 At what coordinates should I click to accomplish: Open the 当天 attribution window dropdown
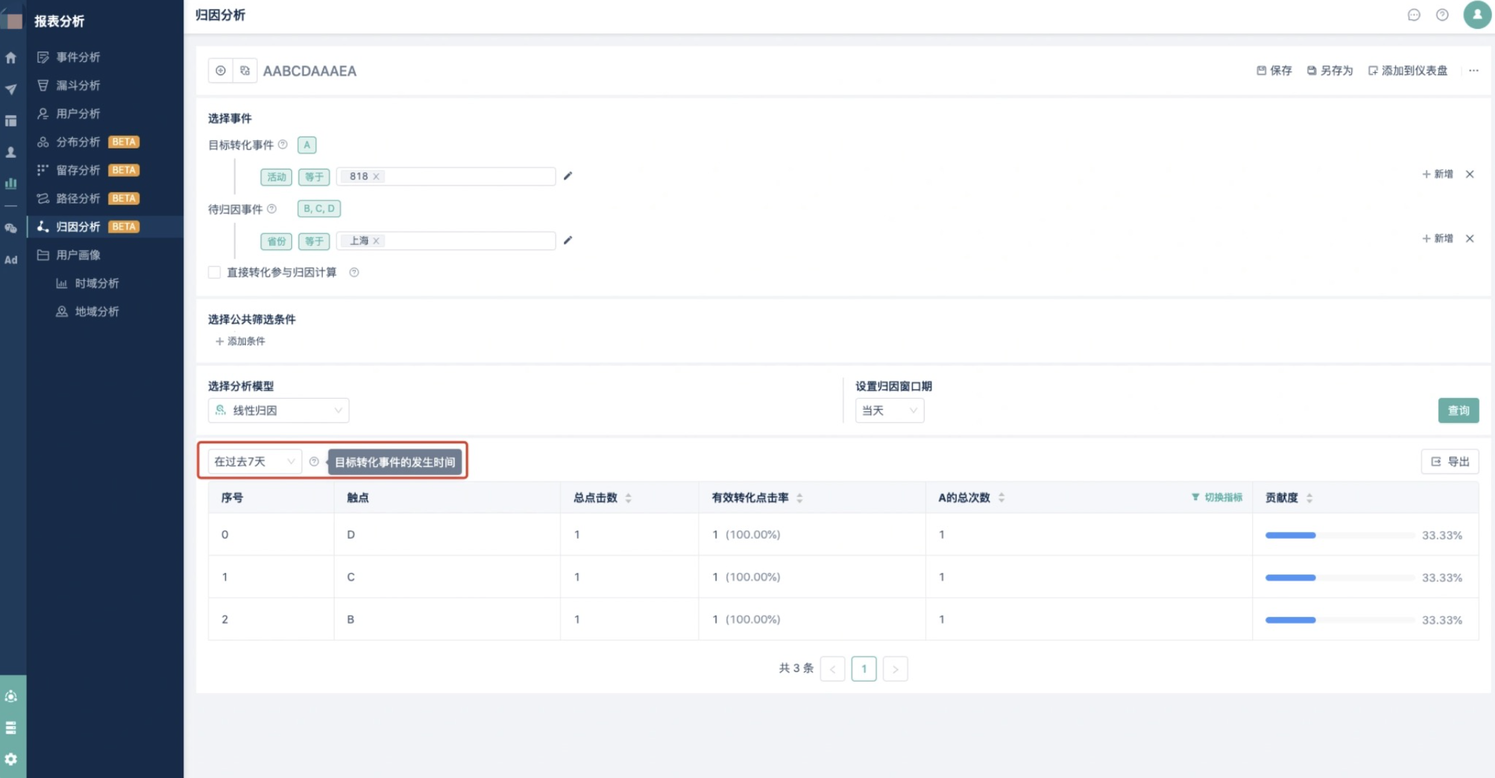[890, 410]
